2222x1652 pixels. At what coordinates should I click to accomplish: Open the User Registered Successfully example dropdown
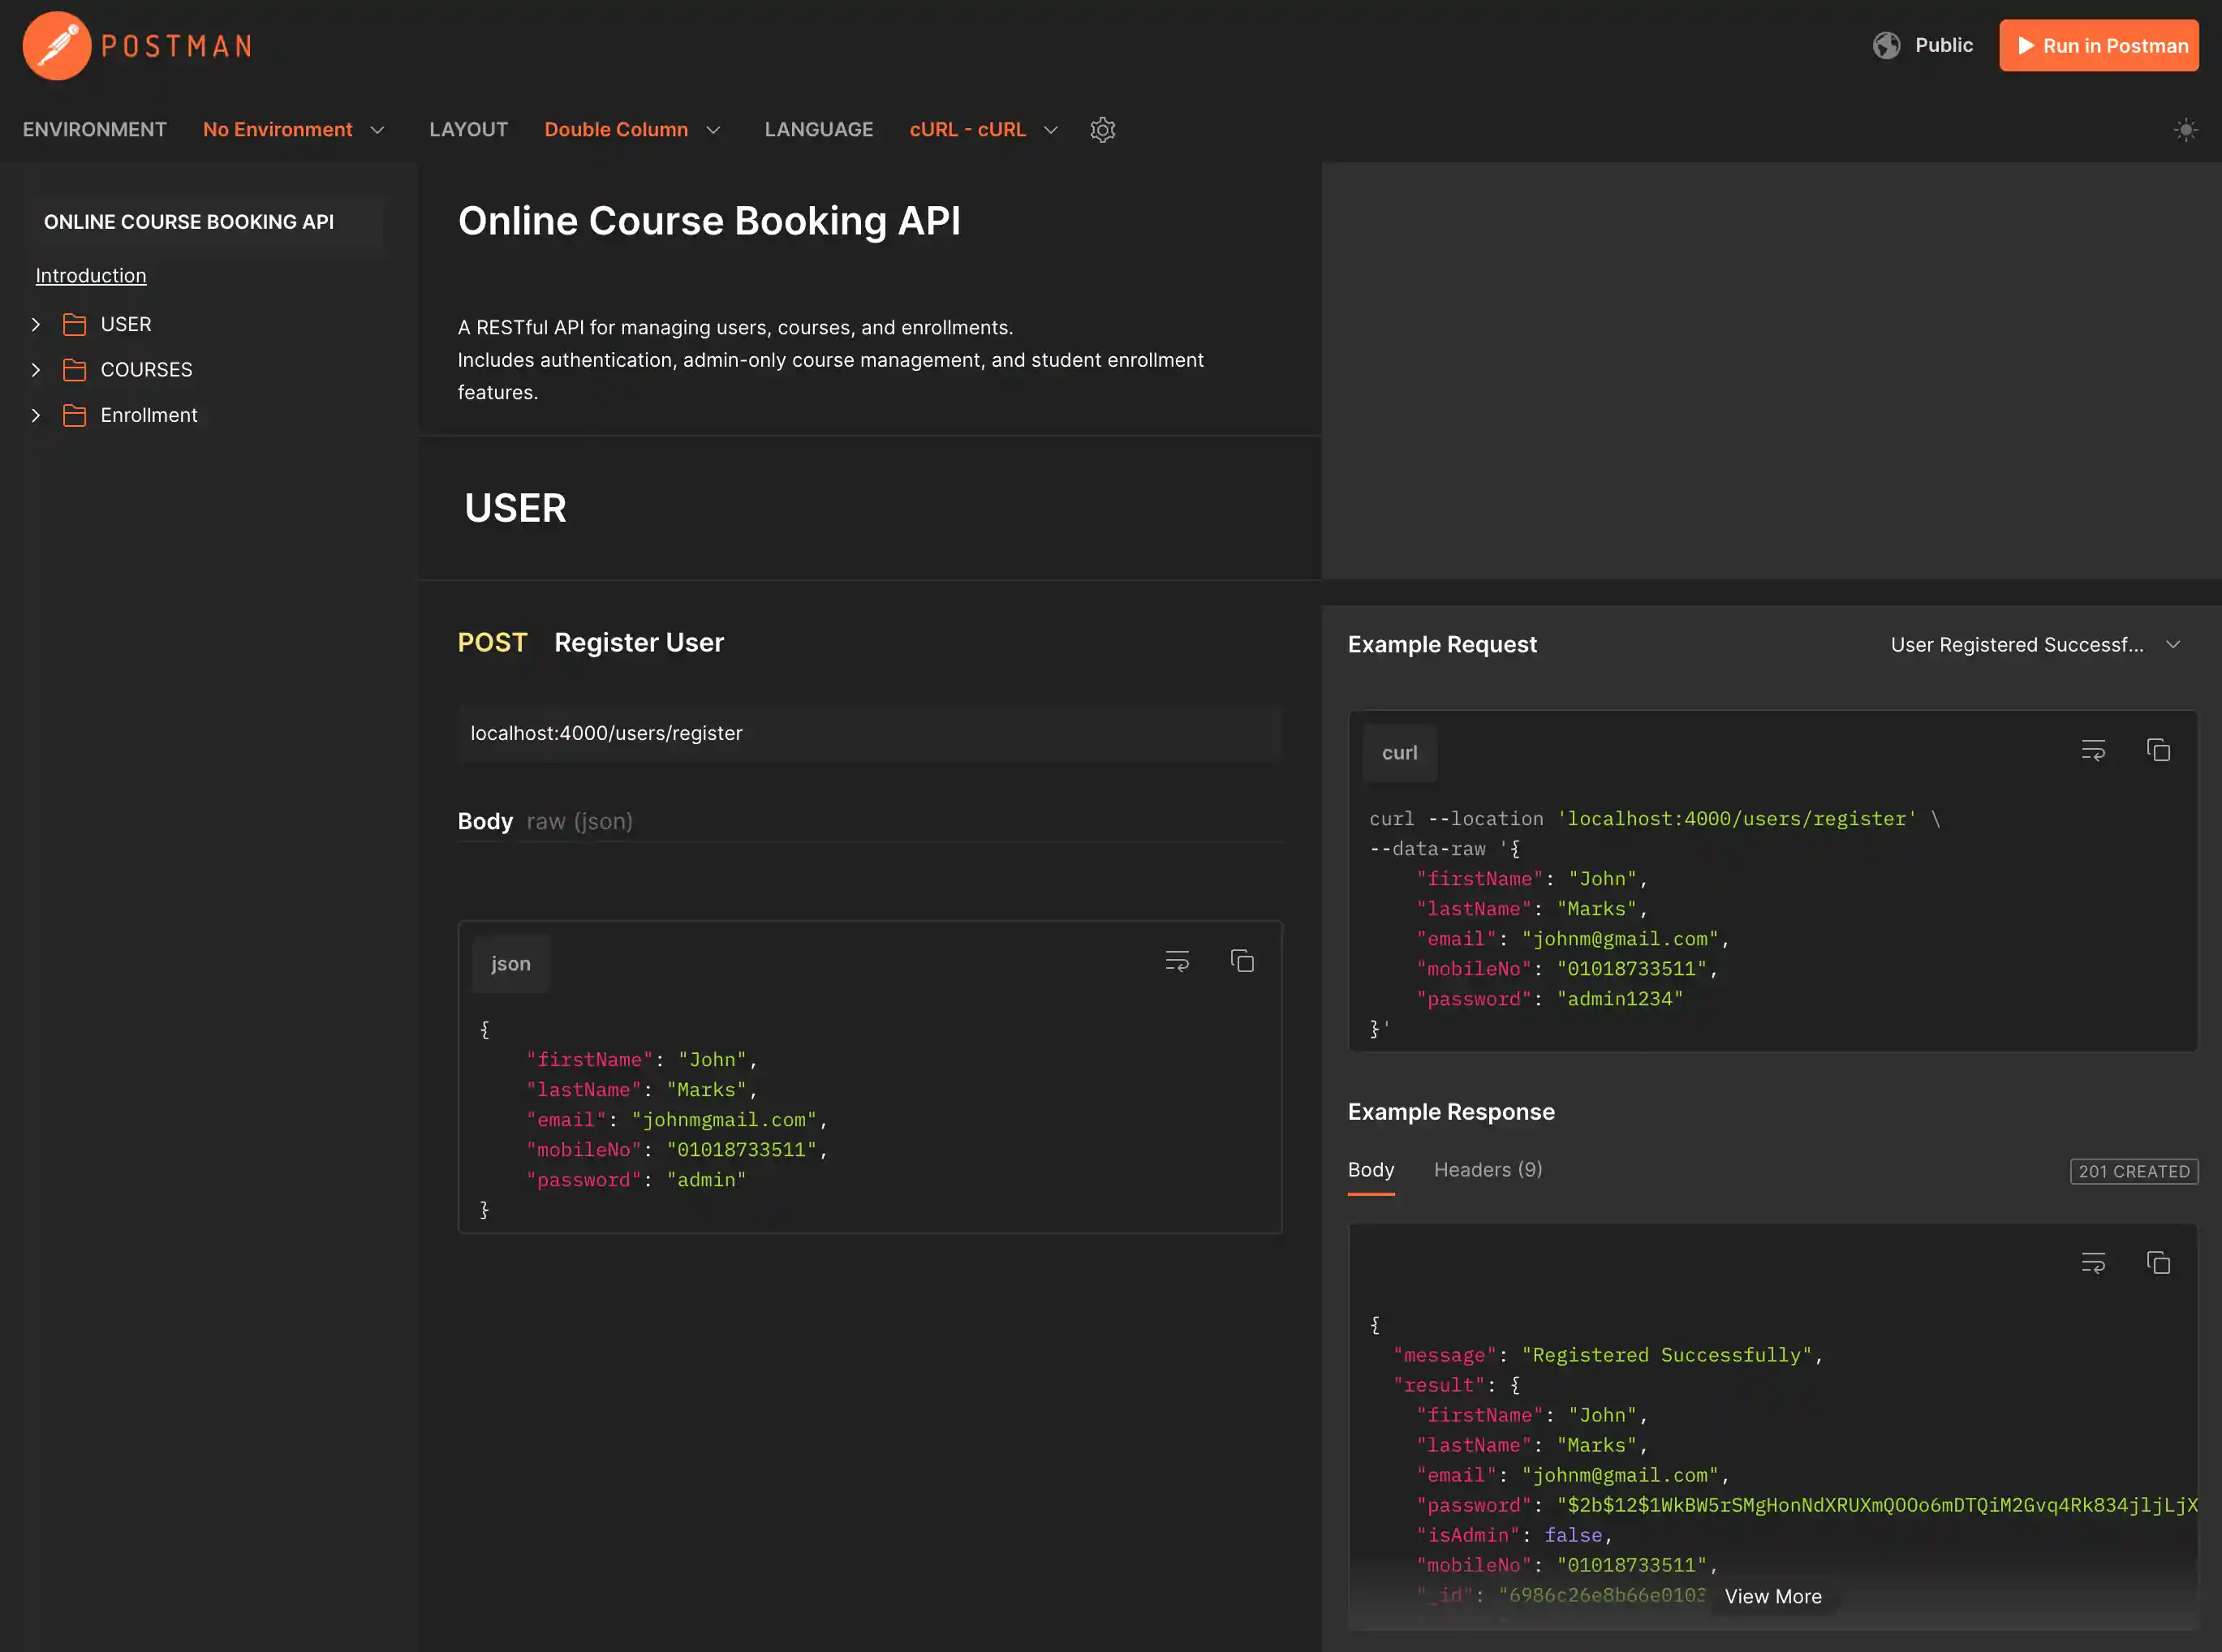[x=2036, y=644]
